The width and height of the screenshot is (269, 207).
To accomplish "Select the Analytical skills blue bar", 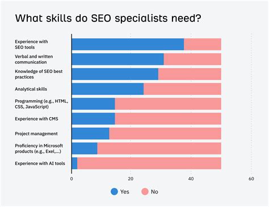I will point(108,89).
